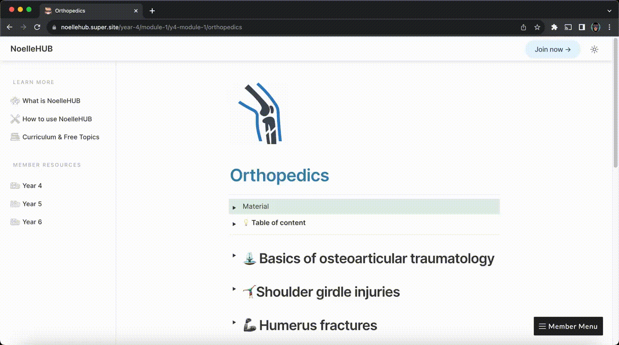Click the flexed arm emoji in Humerus heading

click(250, 326)
